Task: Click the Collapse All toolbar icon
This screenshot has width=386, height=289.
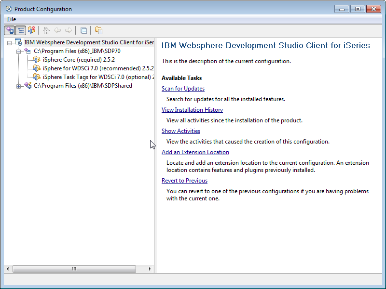Action: coord(83,31)
